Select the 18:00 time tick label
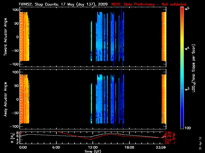 pyautogui.click(x=129, y=147)
